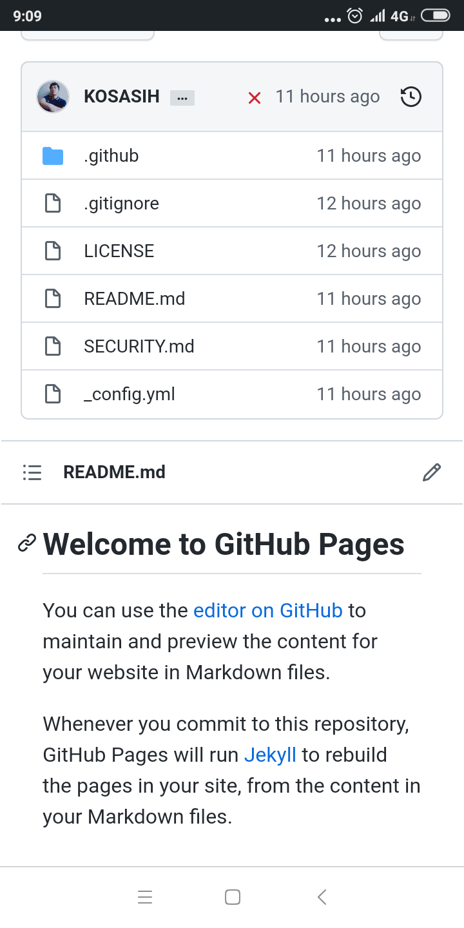Tap the alarm icon in status bar
Screen dimensions: 464x928
point(355,16)
